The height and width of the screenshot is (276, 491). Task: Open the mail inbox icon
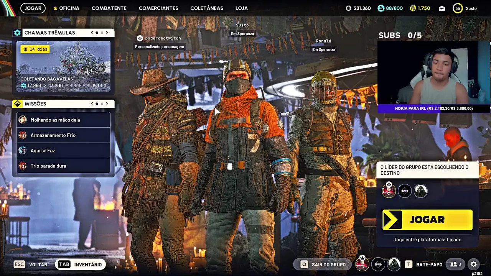coord(442,8)
